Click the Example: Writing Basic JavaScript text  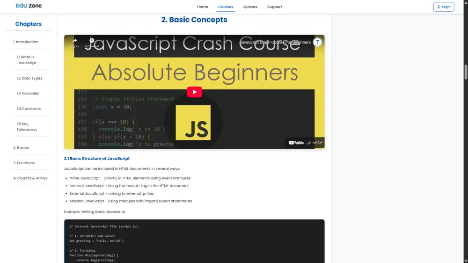click(x=95, y=212)
